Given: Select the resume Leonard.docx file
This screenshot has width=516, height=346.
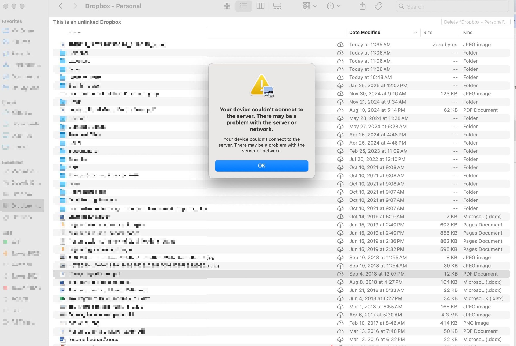Looking at the screenshot, I should 93,340.
